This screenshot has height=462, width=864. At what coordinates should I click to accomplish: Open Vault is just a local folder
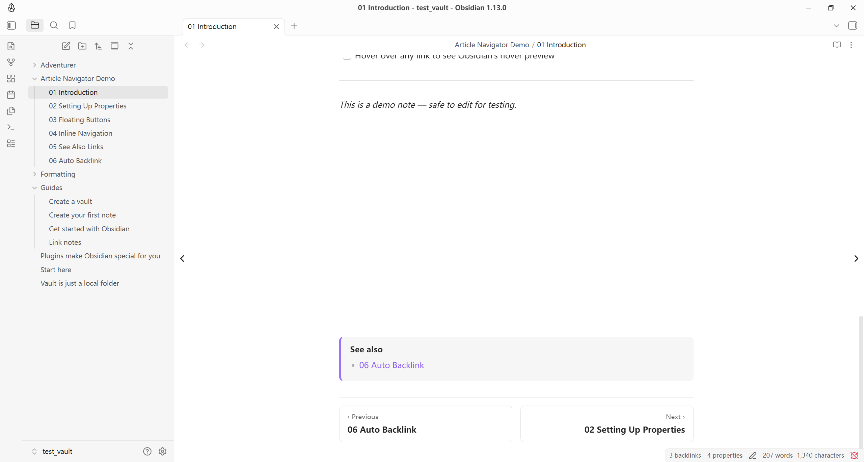pos(98,283)
